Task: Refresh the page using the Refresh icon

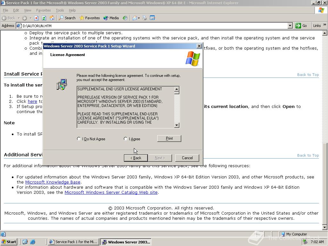Action: [x=44, y=18]
